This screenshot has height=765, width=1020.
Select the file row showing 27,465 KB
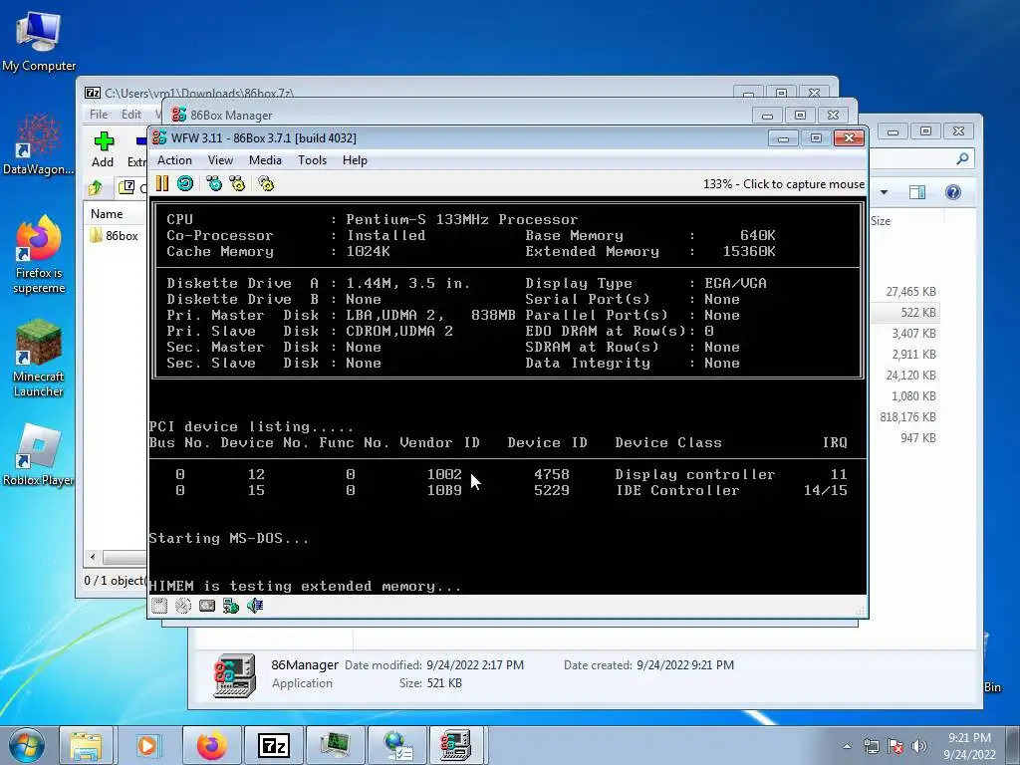[x=910, y=292]
